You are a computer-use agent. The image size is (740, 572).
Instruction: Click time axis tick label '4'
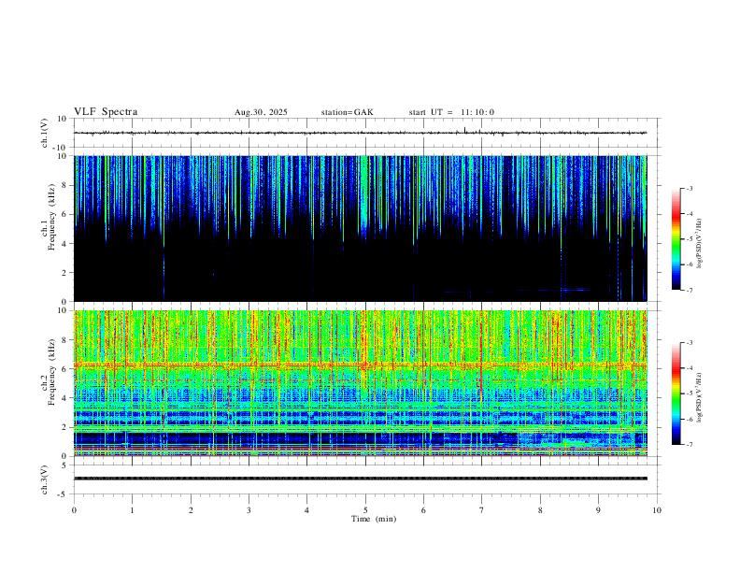[307, 510]
